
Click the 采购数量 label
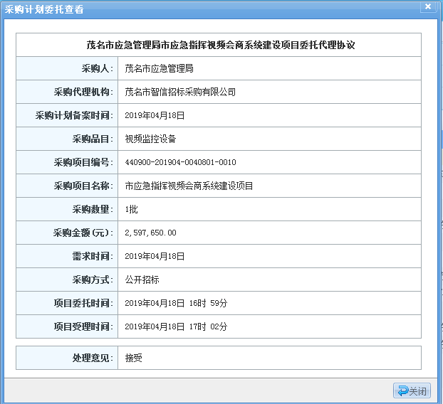click(93, 209)
